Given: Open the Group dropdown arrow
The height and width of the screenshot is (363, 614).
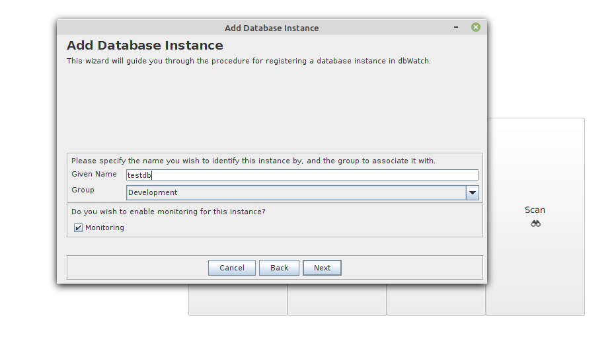Looking at the screenshot, I should [x=472, y=192].
